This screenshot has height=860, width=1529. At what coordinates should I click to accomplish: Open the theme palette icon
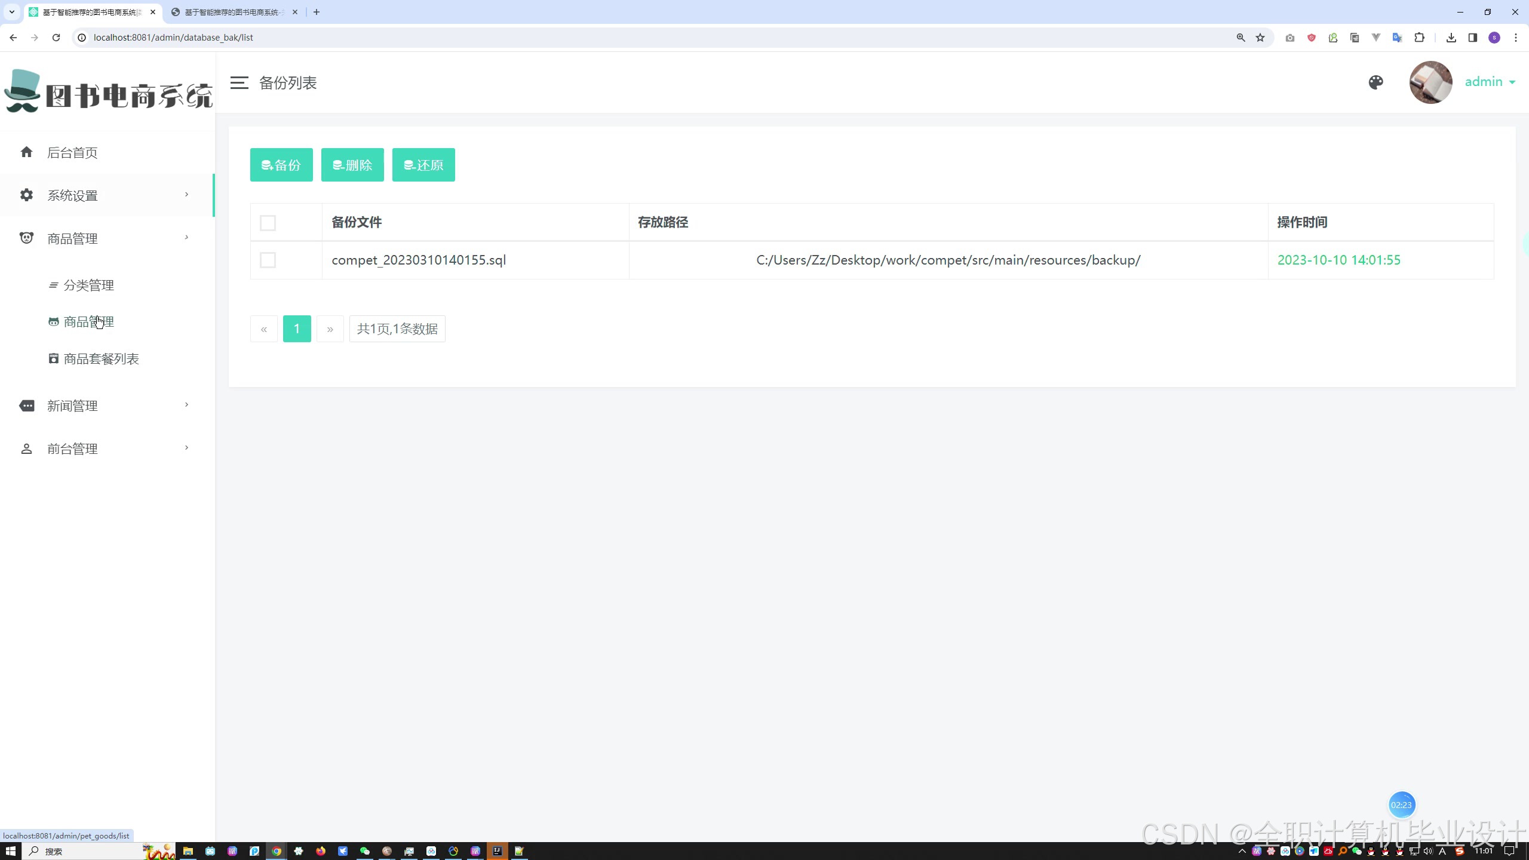tap(1376, 82)
